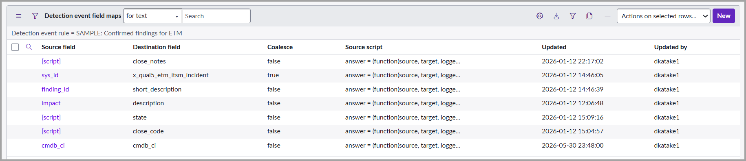Open the finding_id source field link
This screenshot has width=746, height=161.
click(55, 89)
